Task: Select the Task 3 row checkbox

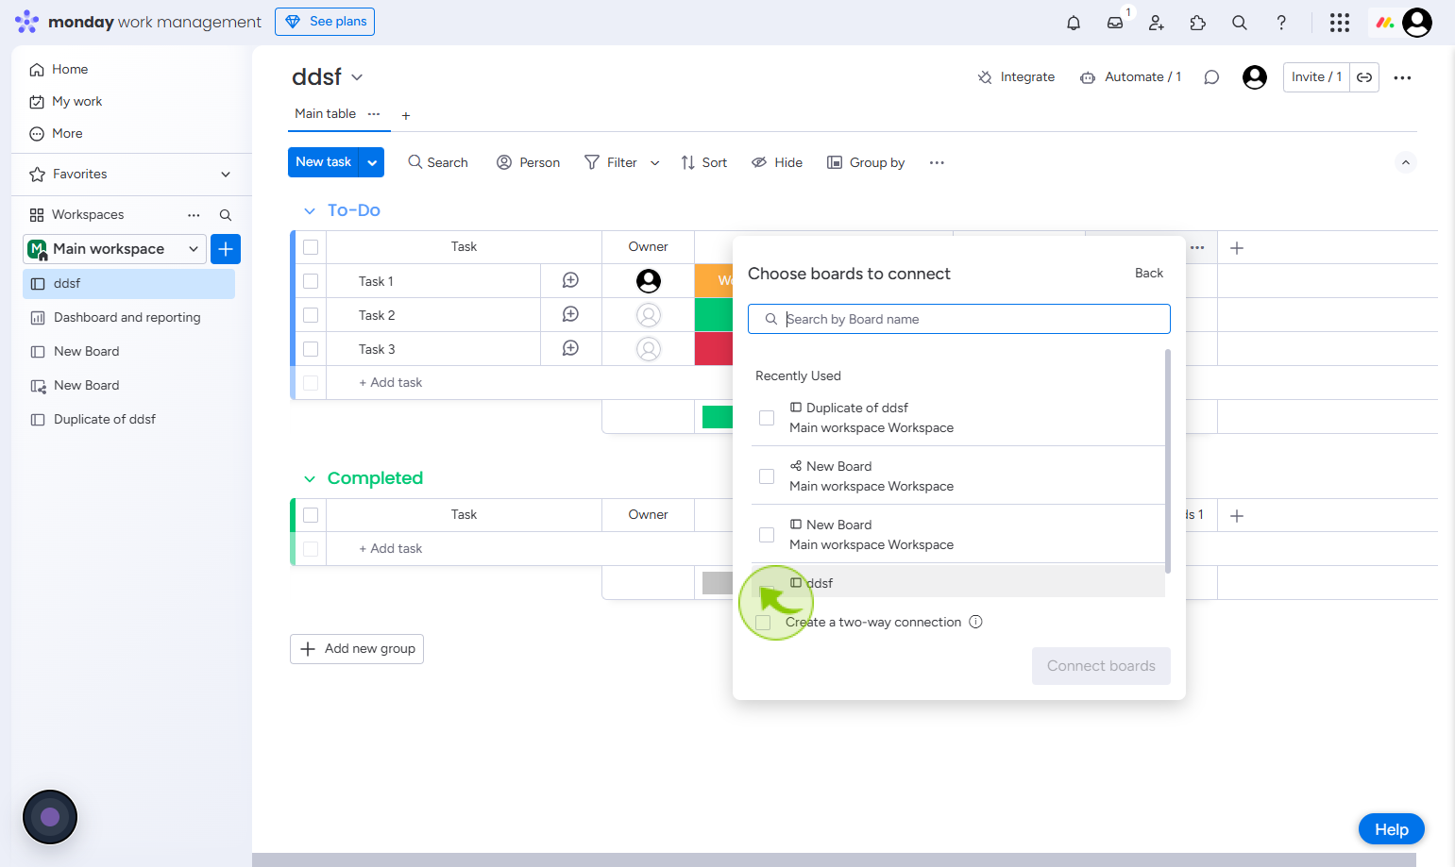Action: pos(311,349)
